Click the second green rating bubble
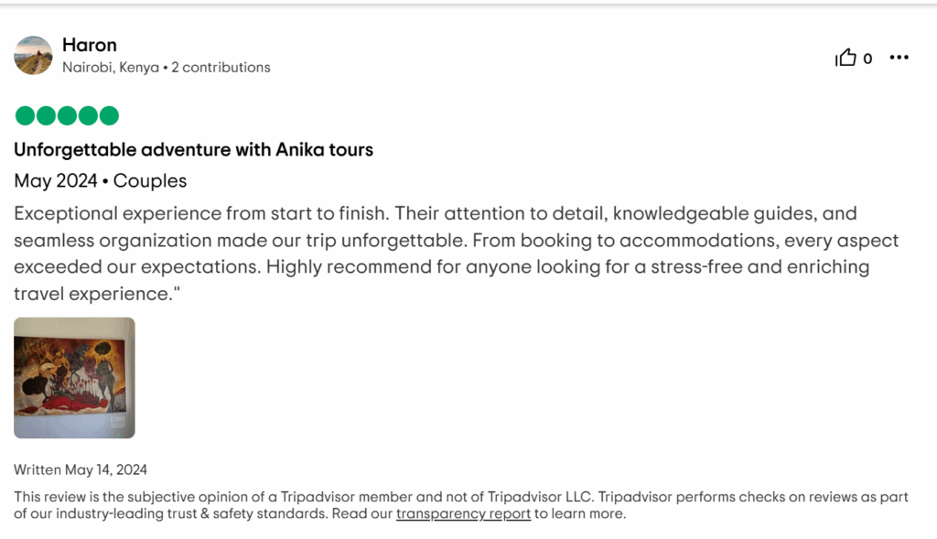 [x=46, y=115]
